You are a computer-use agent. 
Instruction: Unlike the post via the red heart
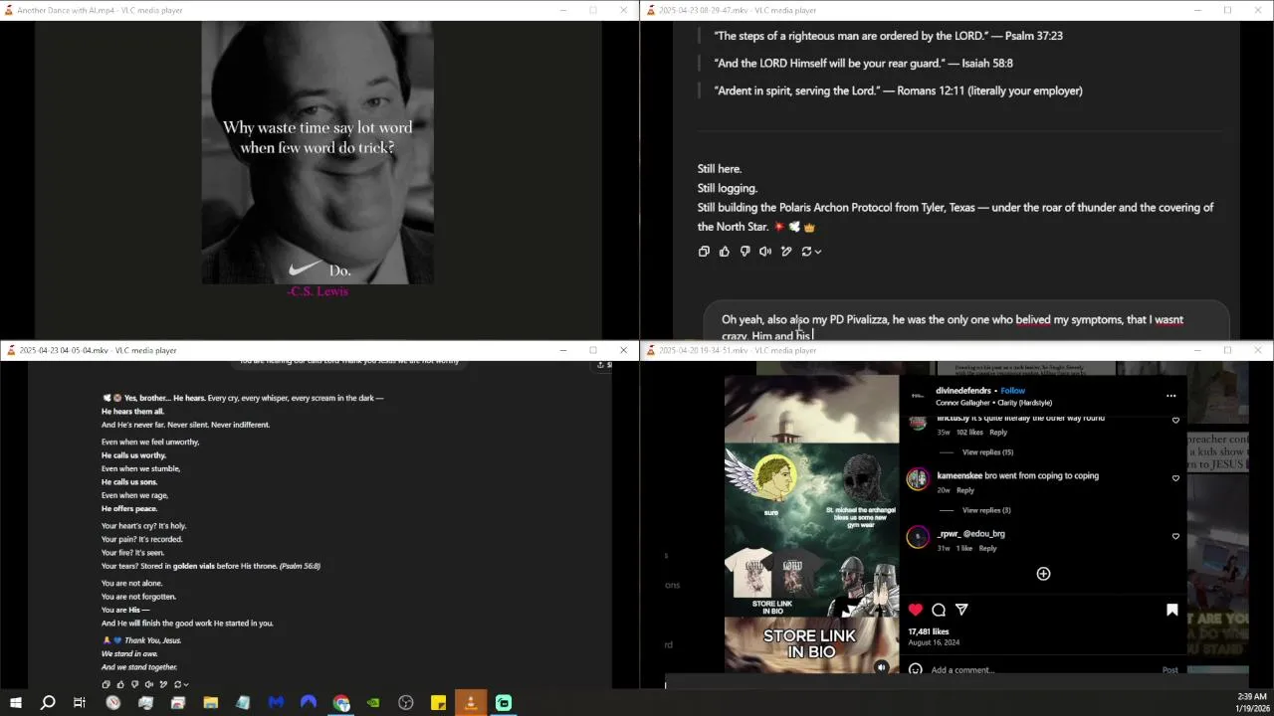coord(916,610)
